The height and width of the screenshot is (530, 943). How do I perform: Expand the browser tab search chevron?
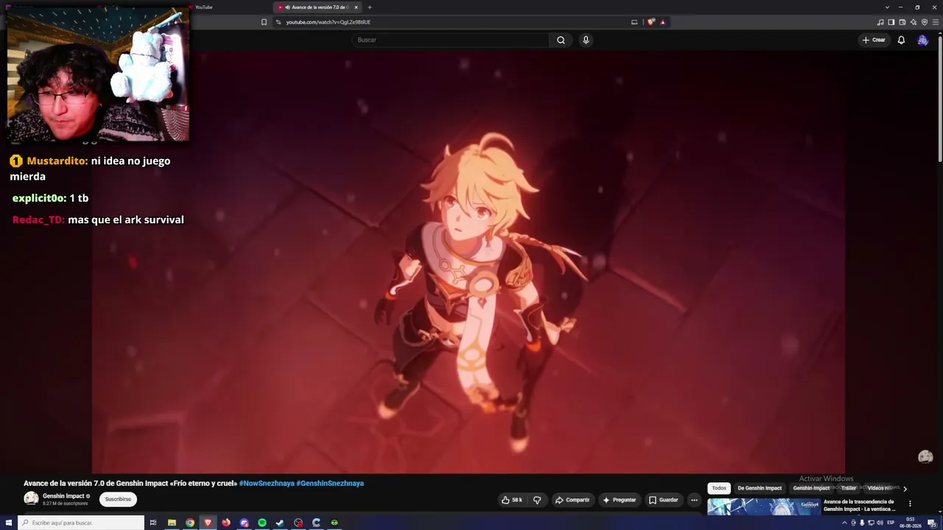(x=887, y=7)
